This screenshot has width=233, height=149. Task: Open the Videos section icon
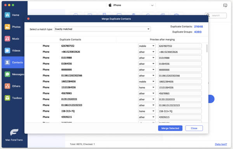coord(7,50)
